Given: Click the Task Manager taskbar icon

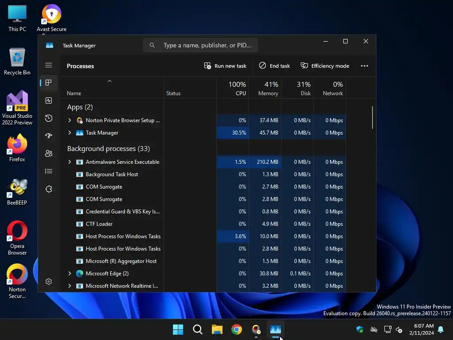Looking at the screenshot, I should [276, 329].
